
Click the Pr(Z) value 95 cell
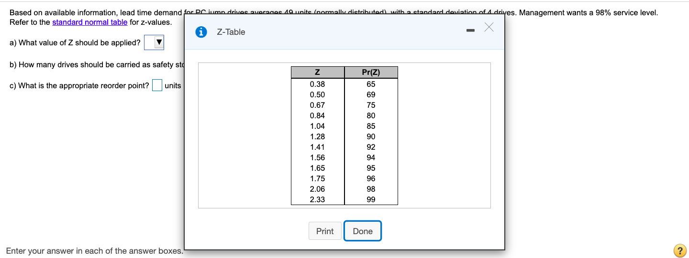coord(371,168)
